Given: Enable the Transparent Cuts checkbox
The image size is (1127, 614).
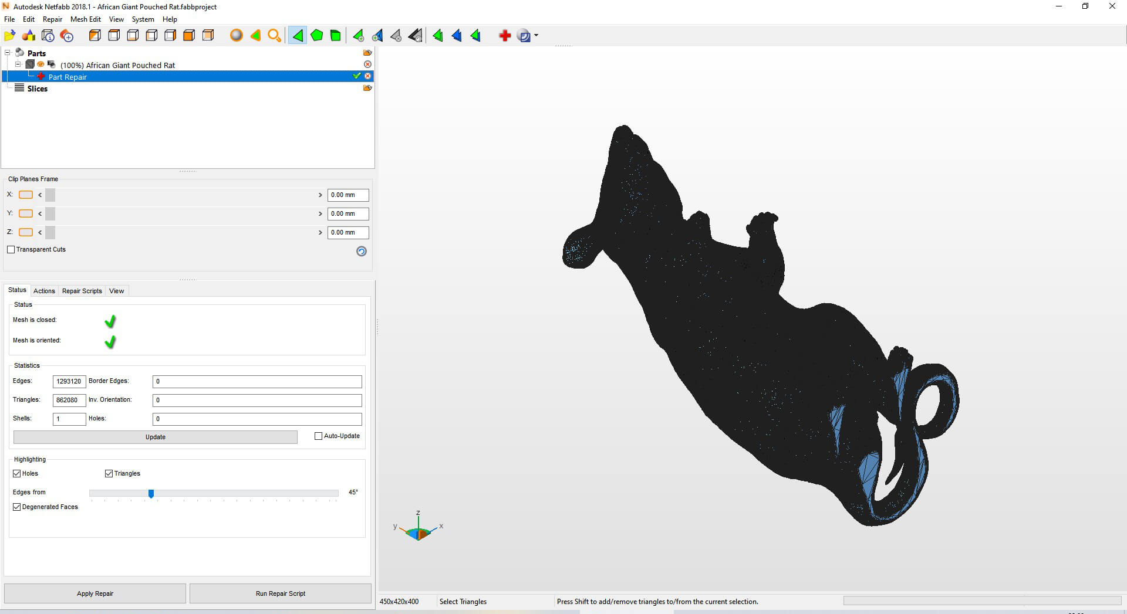Looking at the screenshot, I should 11,250.
